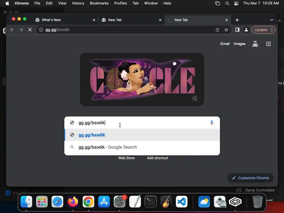Open the site information icon in the address bar

(41, 30)
